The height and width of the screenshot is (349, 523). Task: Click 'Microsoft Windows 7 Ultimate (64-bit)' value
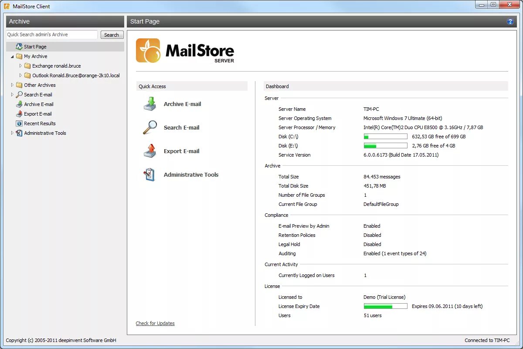[x=403, y=118]
